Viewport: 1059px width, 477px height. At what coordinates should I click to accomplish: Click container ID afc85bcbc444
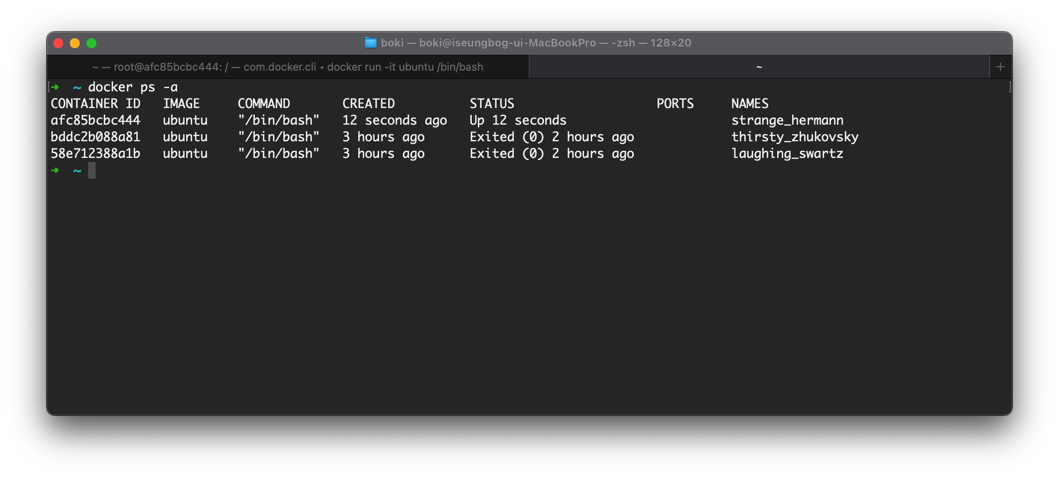pos(95,120)
